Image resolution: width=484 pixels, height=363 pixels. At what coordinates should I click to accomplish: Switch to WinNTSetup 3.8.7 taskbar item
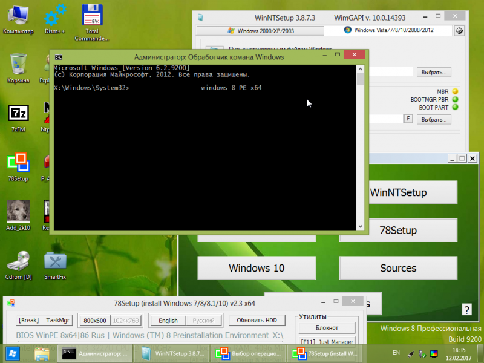(x=172, y=353)
